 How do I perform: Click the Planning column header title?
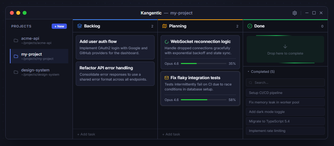coord(178,26)
